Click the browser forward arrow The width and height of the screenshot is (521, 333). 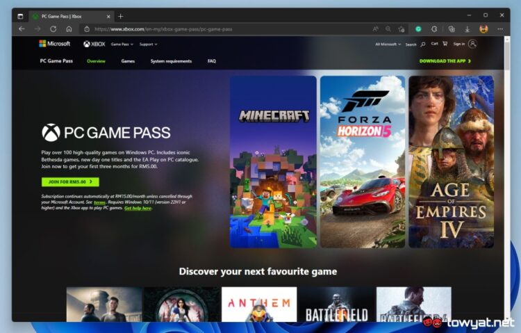38,29
